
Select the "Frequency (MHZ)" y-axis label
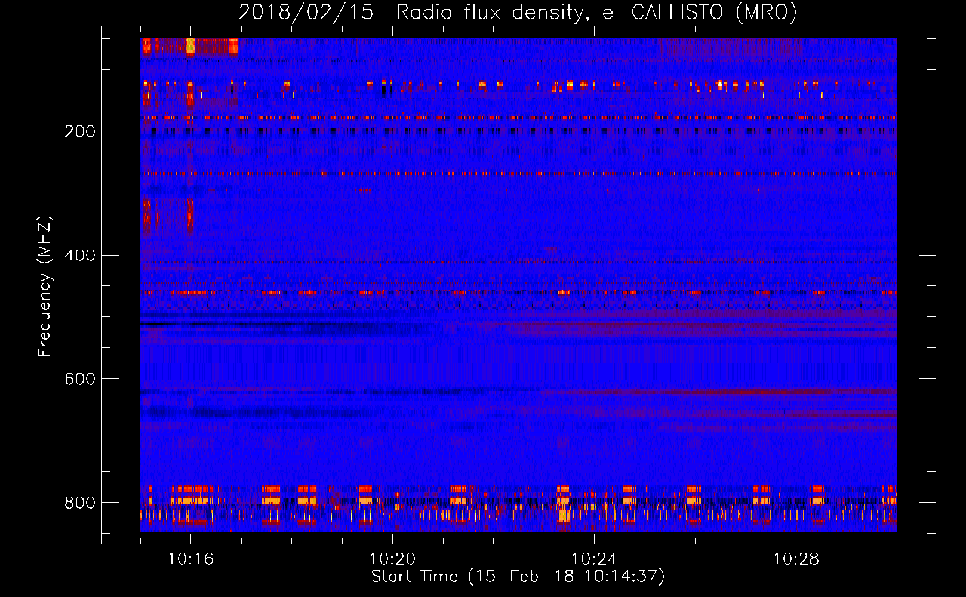point(44,287)
